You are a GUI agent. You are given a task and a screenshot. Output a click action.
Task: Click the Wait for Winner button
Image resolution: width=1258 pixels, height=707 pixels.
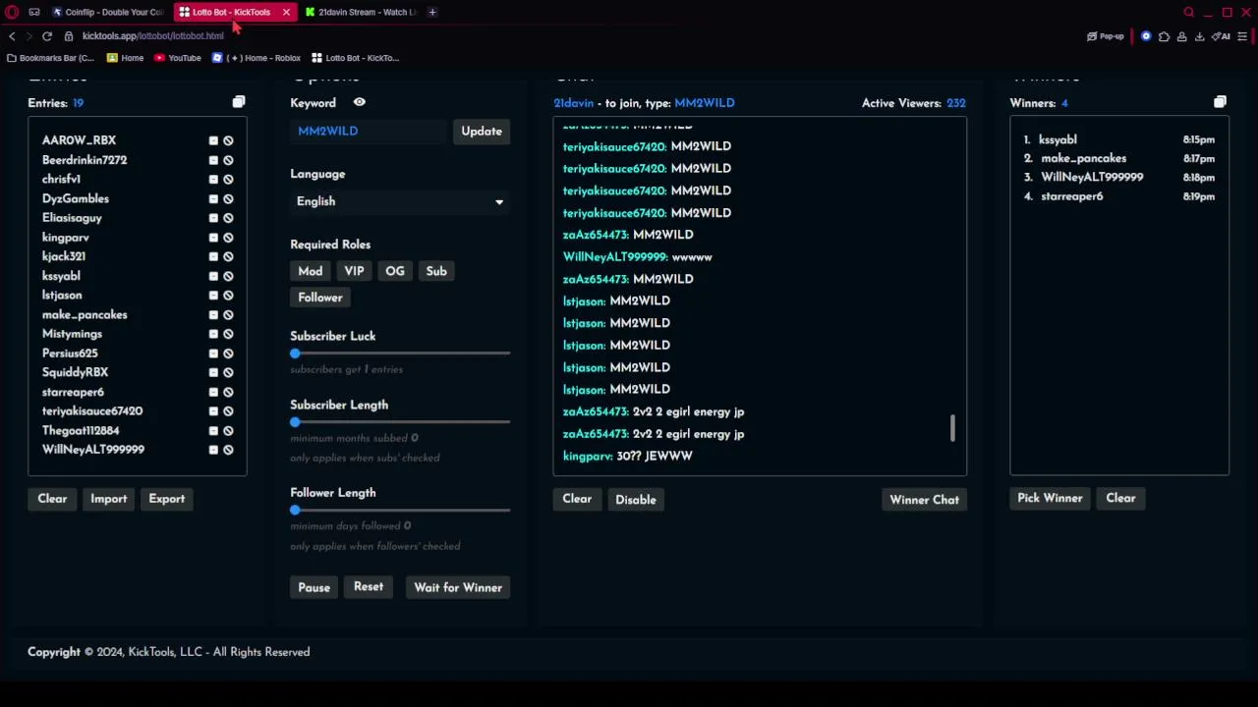458,587
